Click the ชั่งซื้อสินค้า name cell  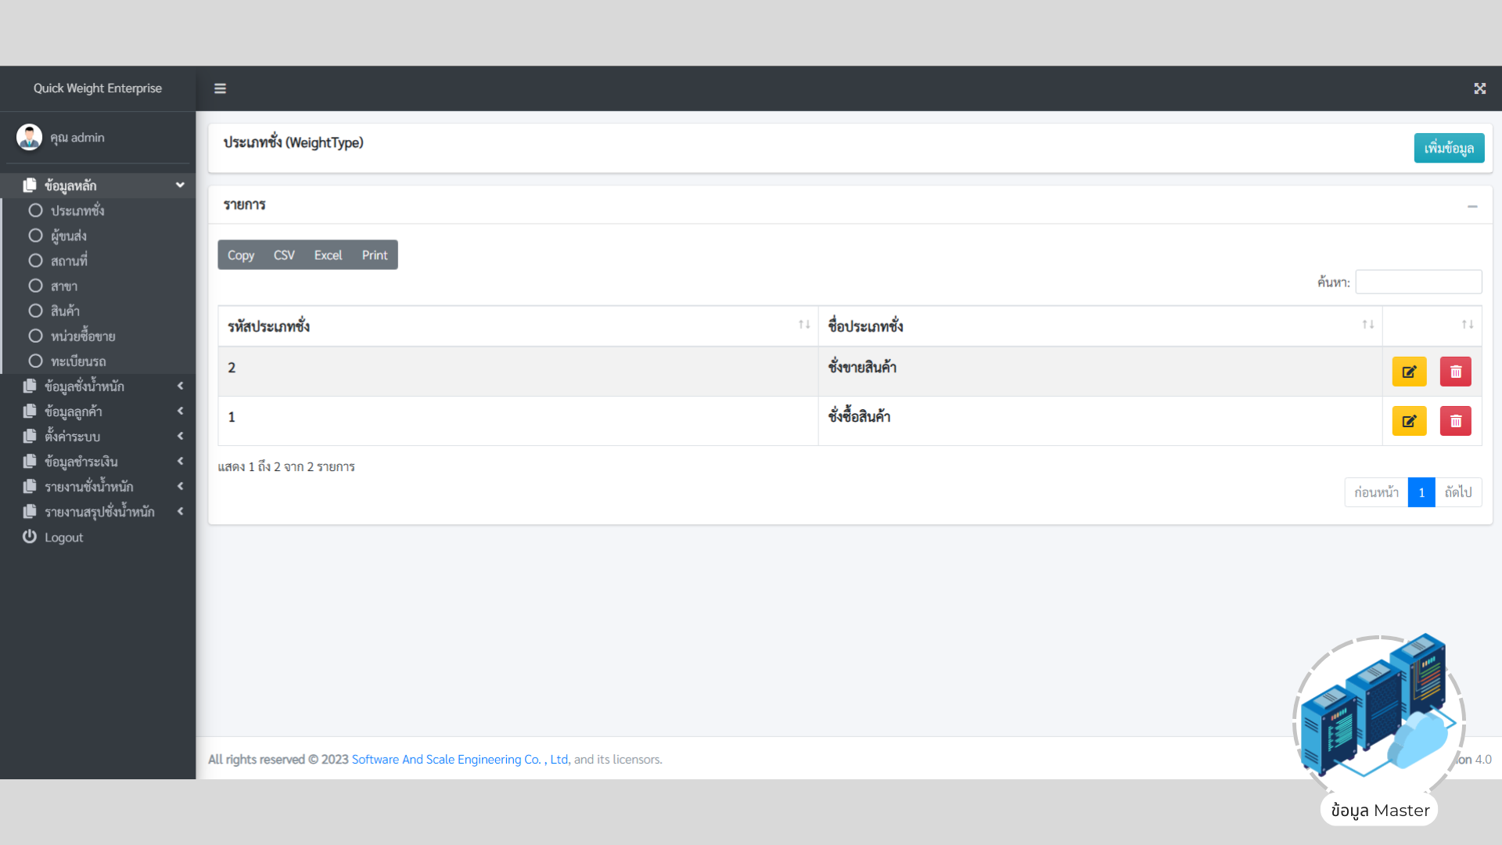pyautogui.click(x=1100, y=421)
